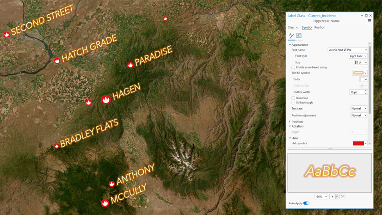This screenshot has height=215, width=382.
Task: Click the MCCULLY fire incident marker
Action: click(x=105, y=203)
